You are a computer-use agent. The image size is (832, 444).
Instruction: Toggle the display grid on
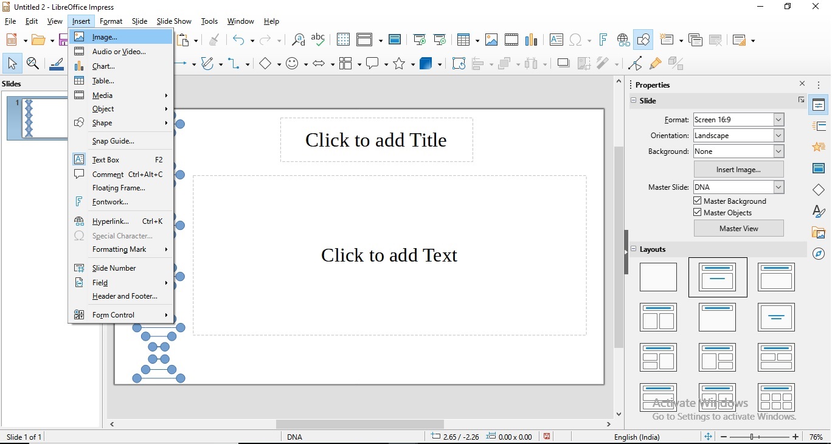(x=343, y=40)
